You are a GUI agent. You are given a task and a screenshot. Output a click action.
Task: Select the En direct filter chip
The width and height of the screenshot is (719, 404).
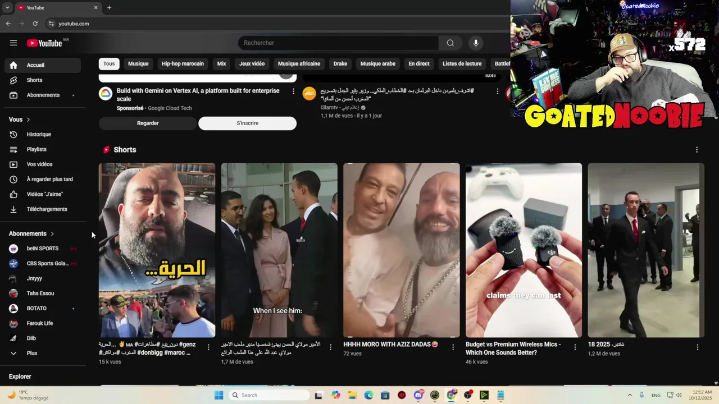[419, 64]
